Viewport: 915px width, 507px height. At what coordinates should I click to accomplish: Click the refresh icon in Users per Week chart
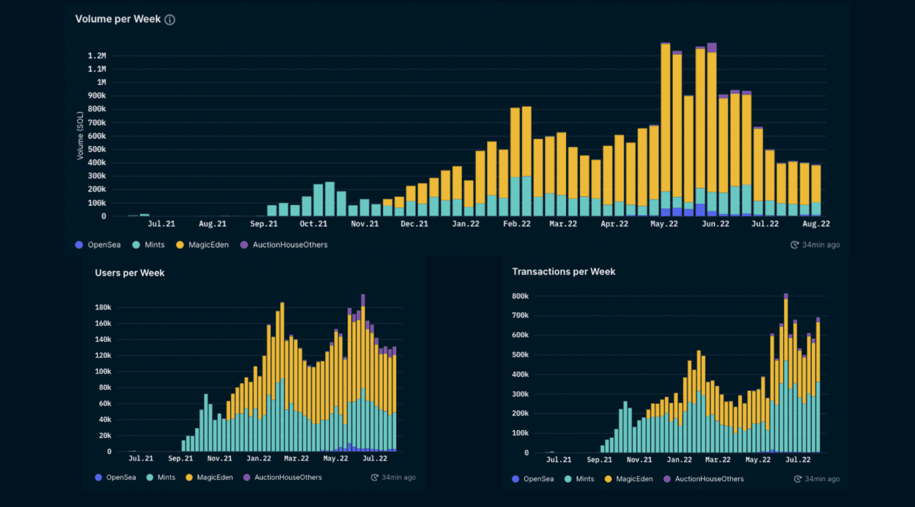(x=375, y=478)
